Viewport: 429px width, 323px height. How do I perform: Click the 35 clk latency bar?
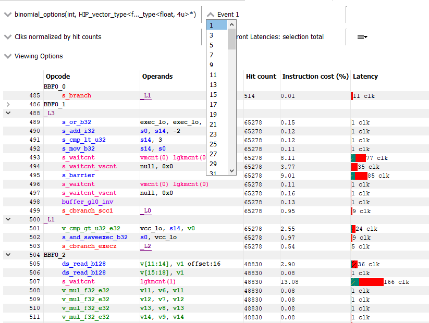point(354,167)
